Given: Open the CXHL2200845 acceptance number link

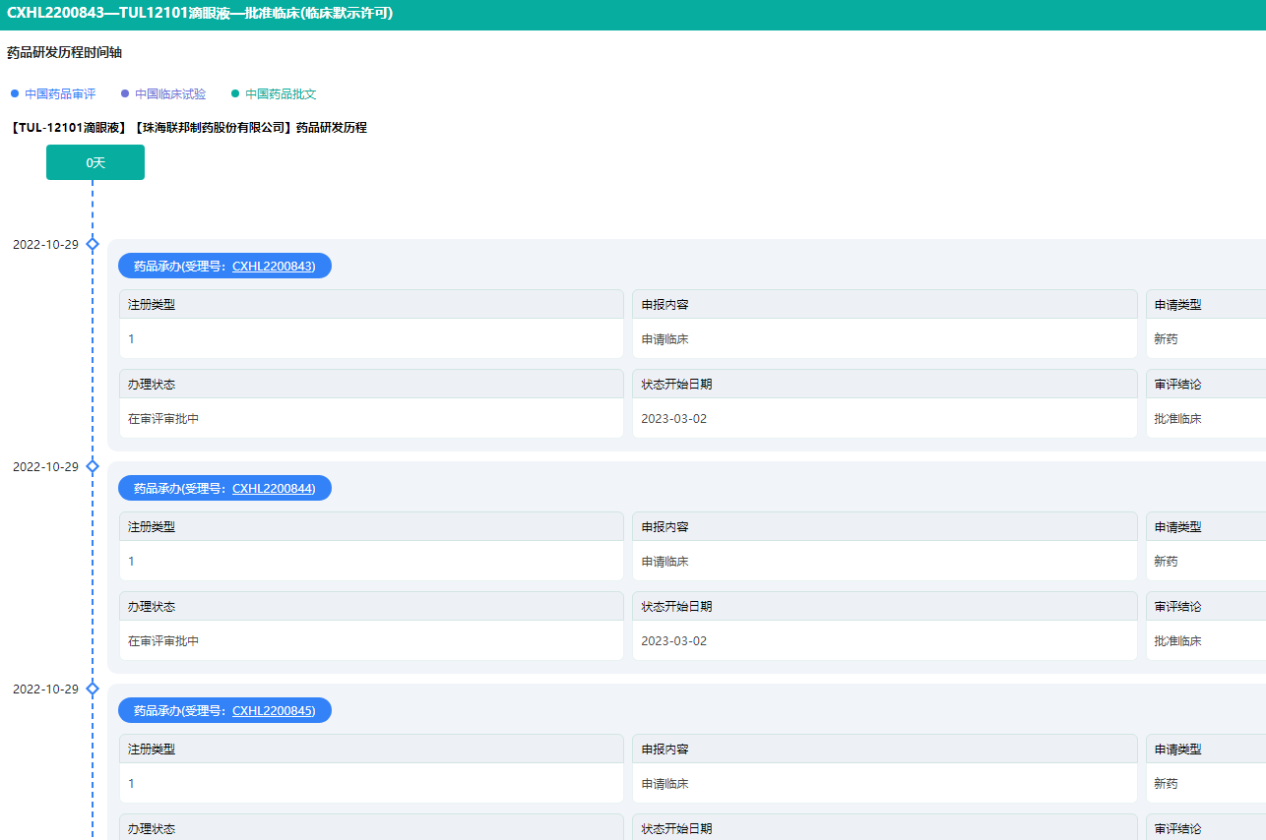Looking at the screenshot, I should 274,710.
